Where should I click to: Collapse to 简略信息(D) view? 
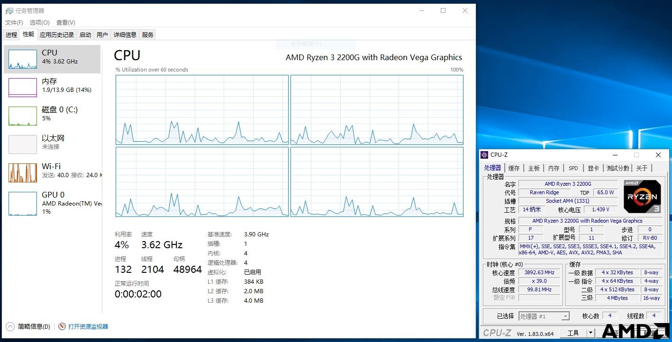(28, 326)
